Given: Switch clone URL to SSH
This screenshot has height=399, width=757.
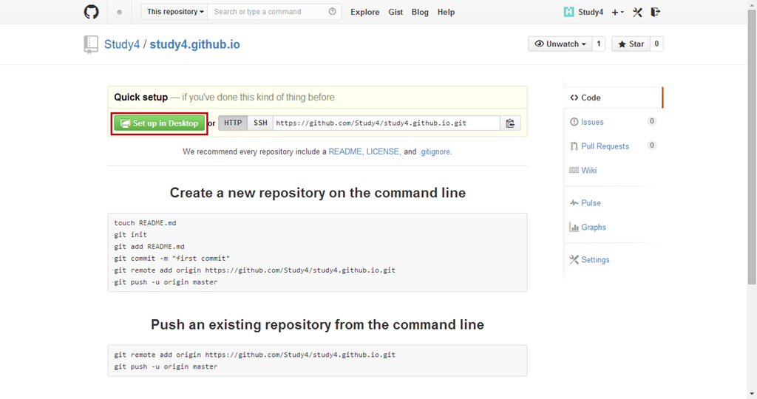Looking at the screenshot, I should pos(260,123).
